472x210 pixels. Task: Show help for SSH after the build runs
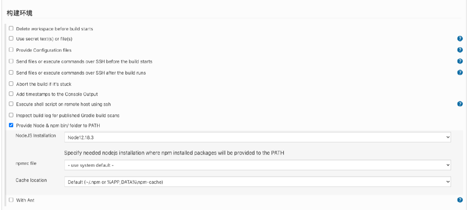click(460, 72)
